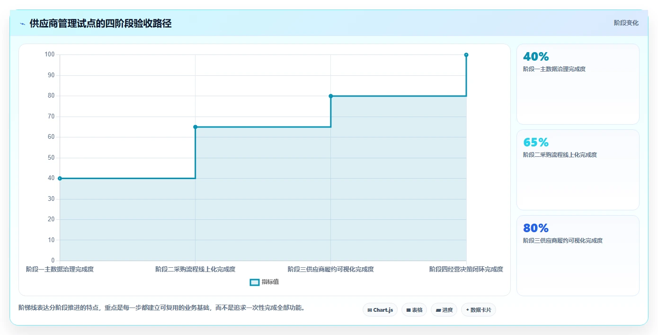The width and height of the screenshot is (658, 335).
Task: Click the data point at value 100
Action: tap(466, 55)
